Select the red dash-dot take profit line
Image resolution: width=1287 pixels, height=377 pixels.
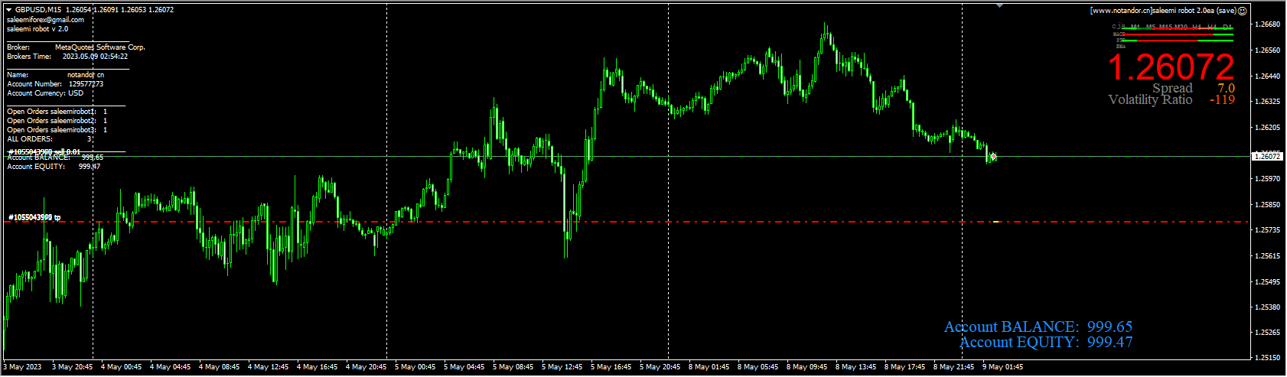[626, 222]
